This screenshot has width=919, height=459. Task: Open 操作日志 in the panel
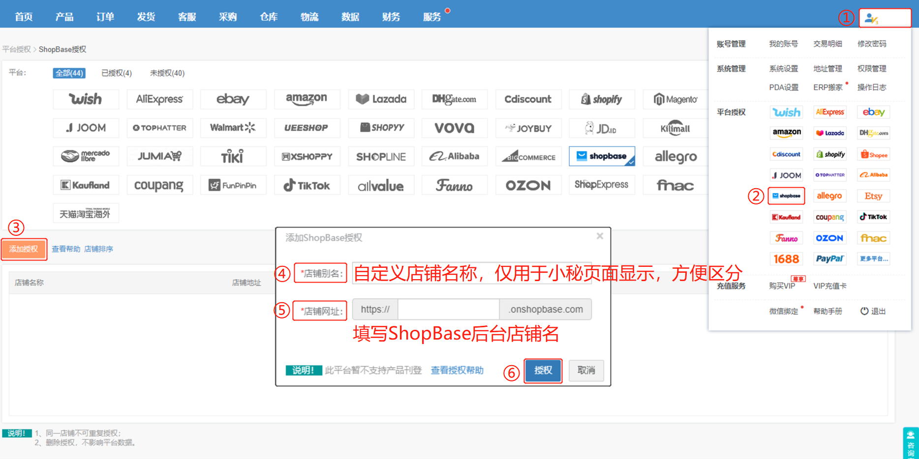[x=872, y=87]
